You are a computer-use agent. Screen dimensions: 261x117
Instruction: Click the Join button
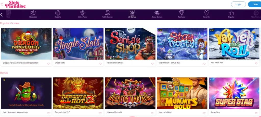coord(255,4)
